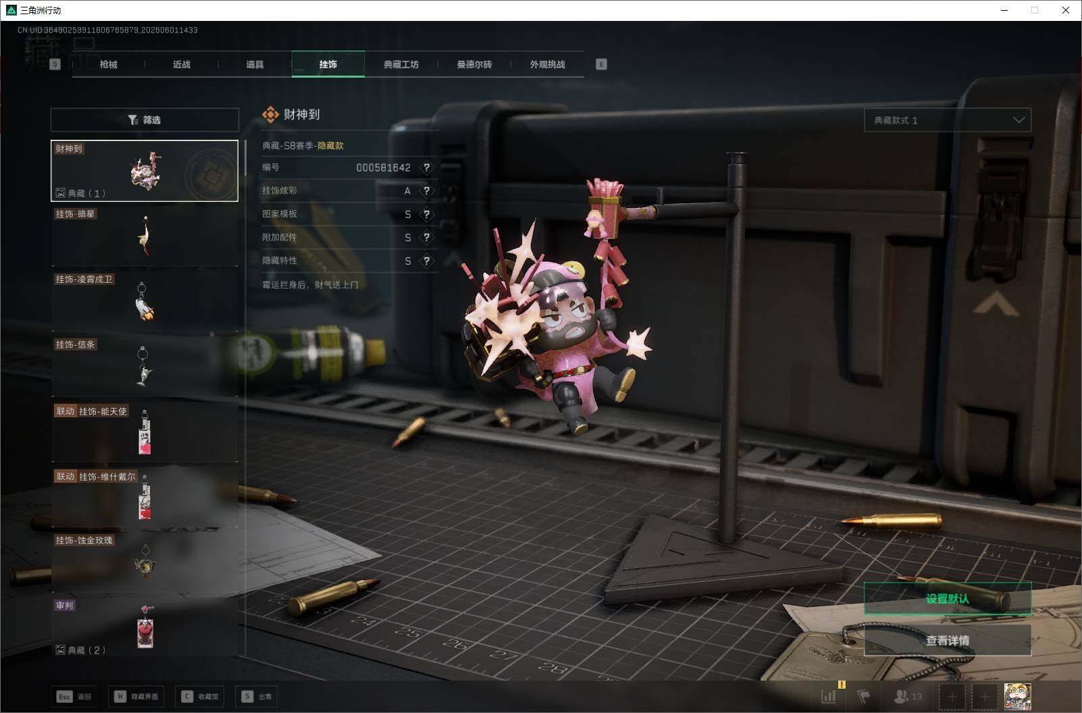Close the 三角洲行动 window

1066,10
